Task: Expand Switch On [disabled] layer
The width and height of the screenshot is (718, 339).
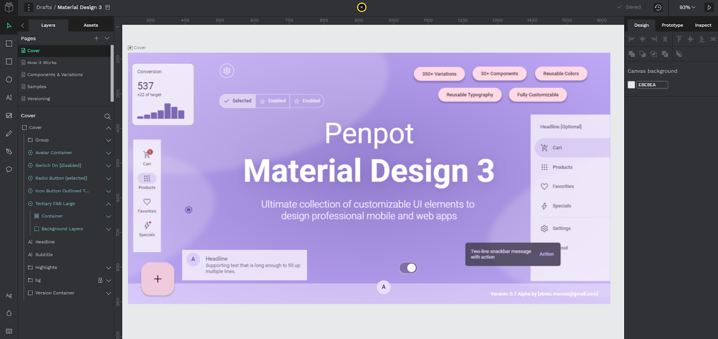Action: [108, 165]
